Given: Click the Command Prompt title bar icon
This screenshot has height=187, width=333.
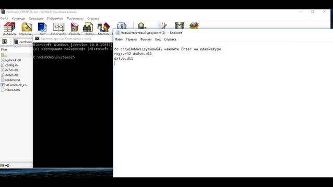Looking at the screenshot, I should click(x=37, y=38).
